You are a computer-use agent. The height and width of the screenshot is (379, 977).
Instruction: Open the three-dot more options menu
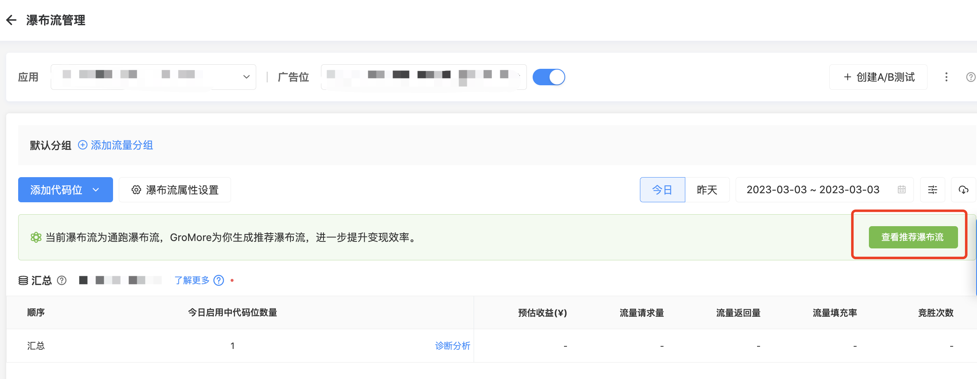[x=946, y=77]
